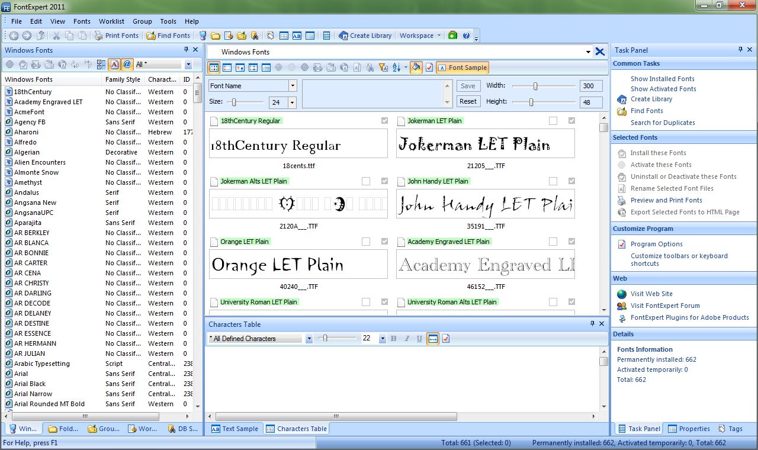Image resolution: width=758 pixels, height=450 pixels.
Task: Click the Print Fonts toolbar button
Action: coord(117,36)
